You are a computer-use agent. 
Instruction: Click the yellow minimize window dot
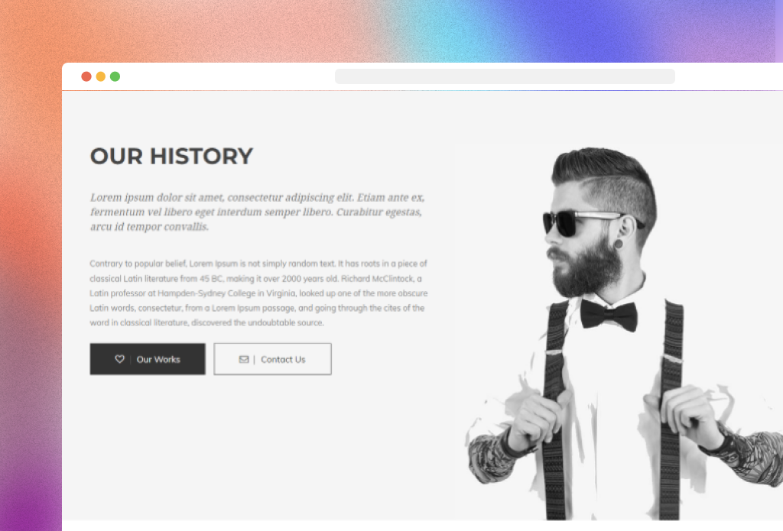click(101, 76)
